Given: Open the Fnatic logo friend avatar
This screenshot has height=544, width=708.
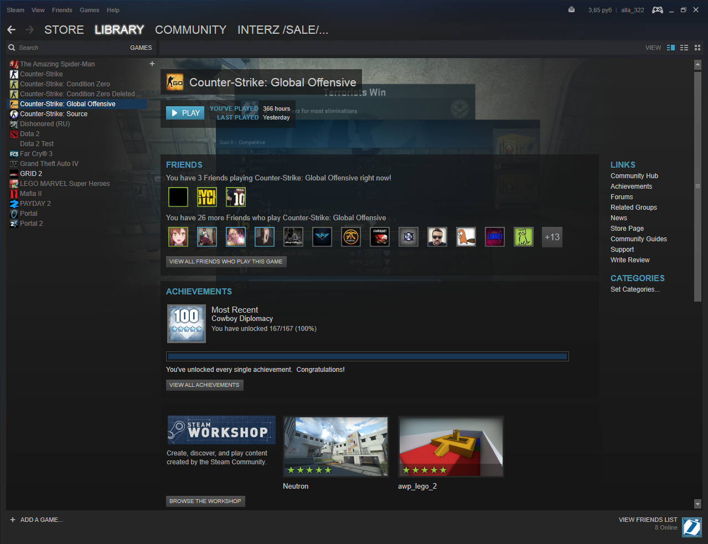Looking at the screenshot, I should click(x=351, y=237).
